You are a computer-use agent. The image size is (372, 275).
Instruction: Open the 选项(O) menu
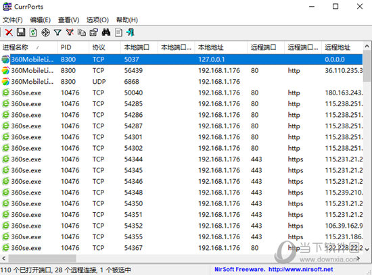click(97, 20)
